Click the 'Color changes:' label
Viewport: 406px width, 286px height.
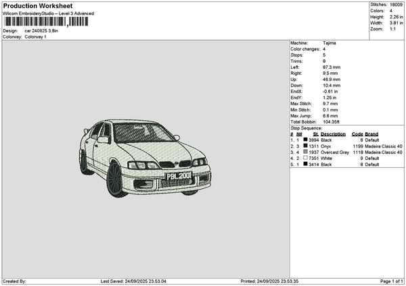305,49
